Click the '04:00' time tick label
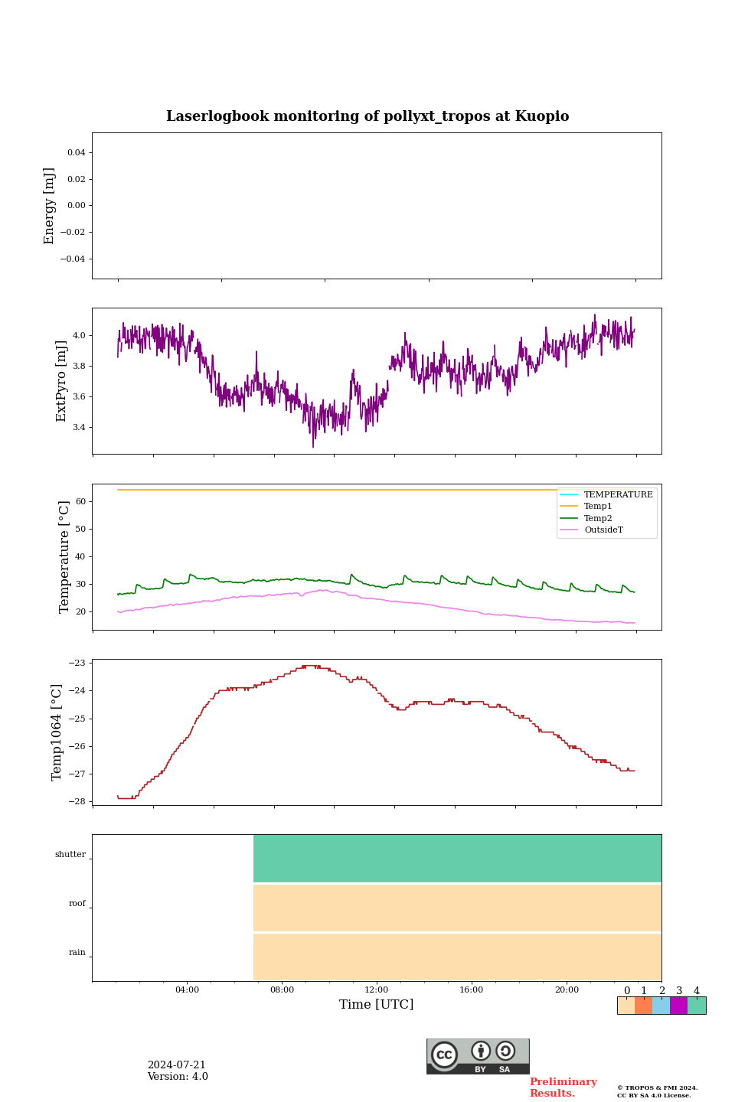Image resolution: width=735 pixels, height=1102 pixels. (x=187, y=990)
